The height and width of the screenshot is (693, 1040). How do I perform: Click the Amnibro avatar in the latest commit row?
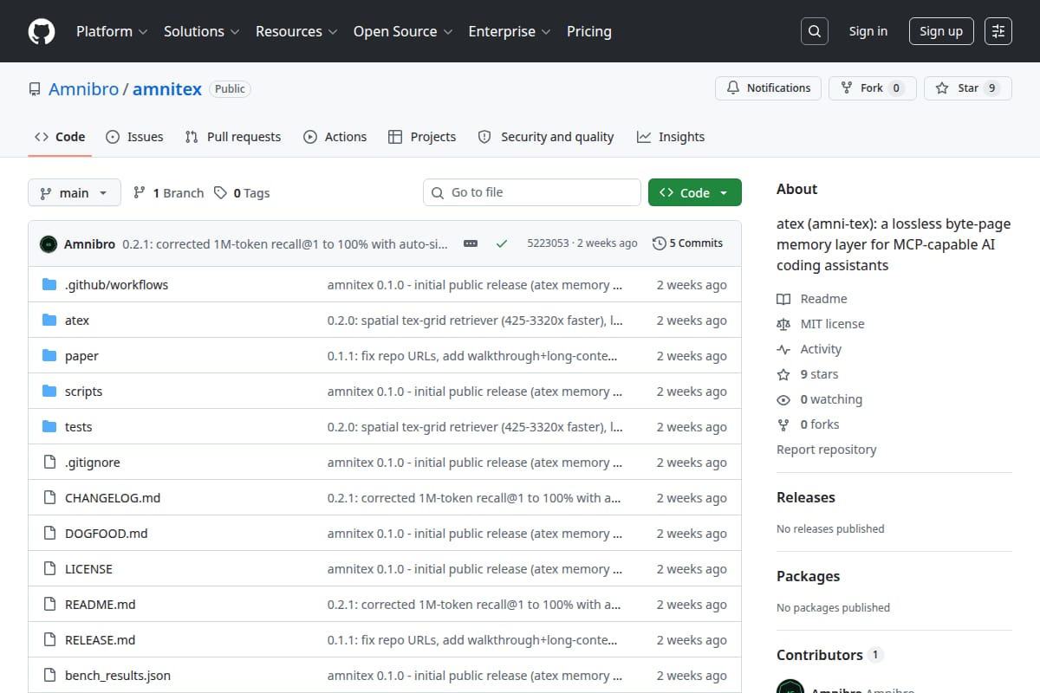pos(49,243)
